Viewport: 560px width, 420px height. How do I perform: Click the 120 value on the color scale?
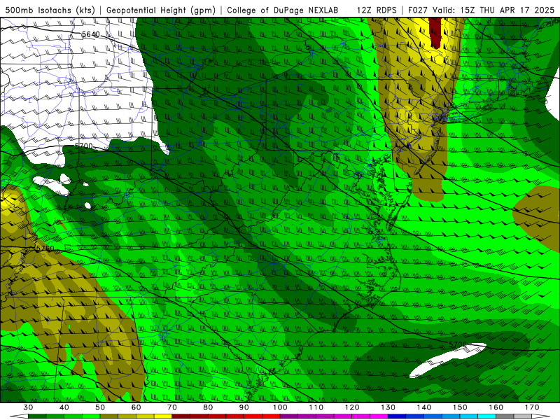(x=352, y=407)
